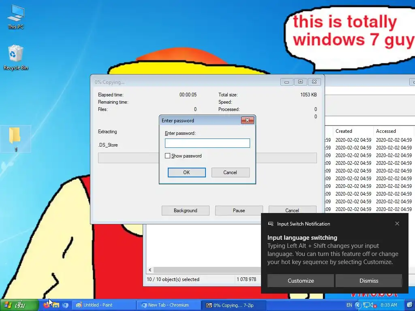Viewport: 415px width, 311px height.
Task: Switch to Untitled - Paint taskbar button
Action: point(104,305)
